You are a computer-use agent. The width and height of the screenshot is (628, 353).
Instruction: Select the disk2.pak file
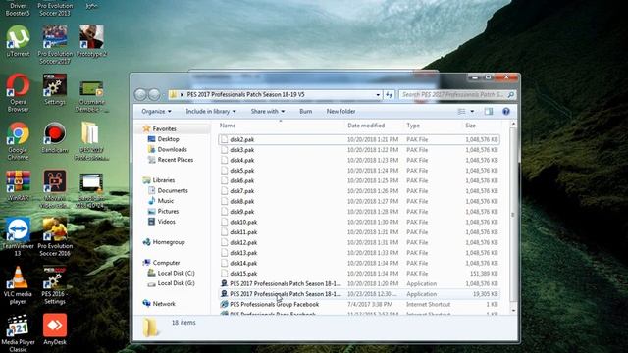(359, 139)
